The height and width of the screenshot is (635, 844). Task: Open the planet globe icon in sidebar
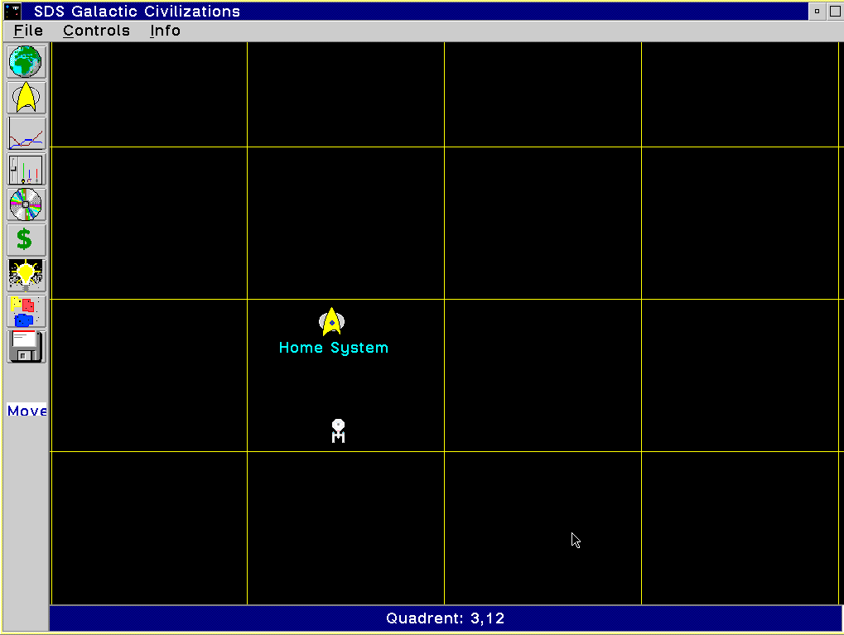(26, 61)
